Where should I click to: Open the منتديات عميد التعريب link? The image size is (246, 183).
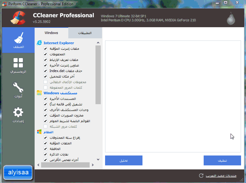[x=221, y=176]
